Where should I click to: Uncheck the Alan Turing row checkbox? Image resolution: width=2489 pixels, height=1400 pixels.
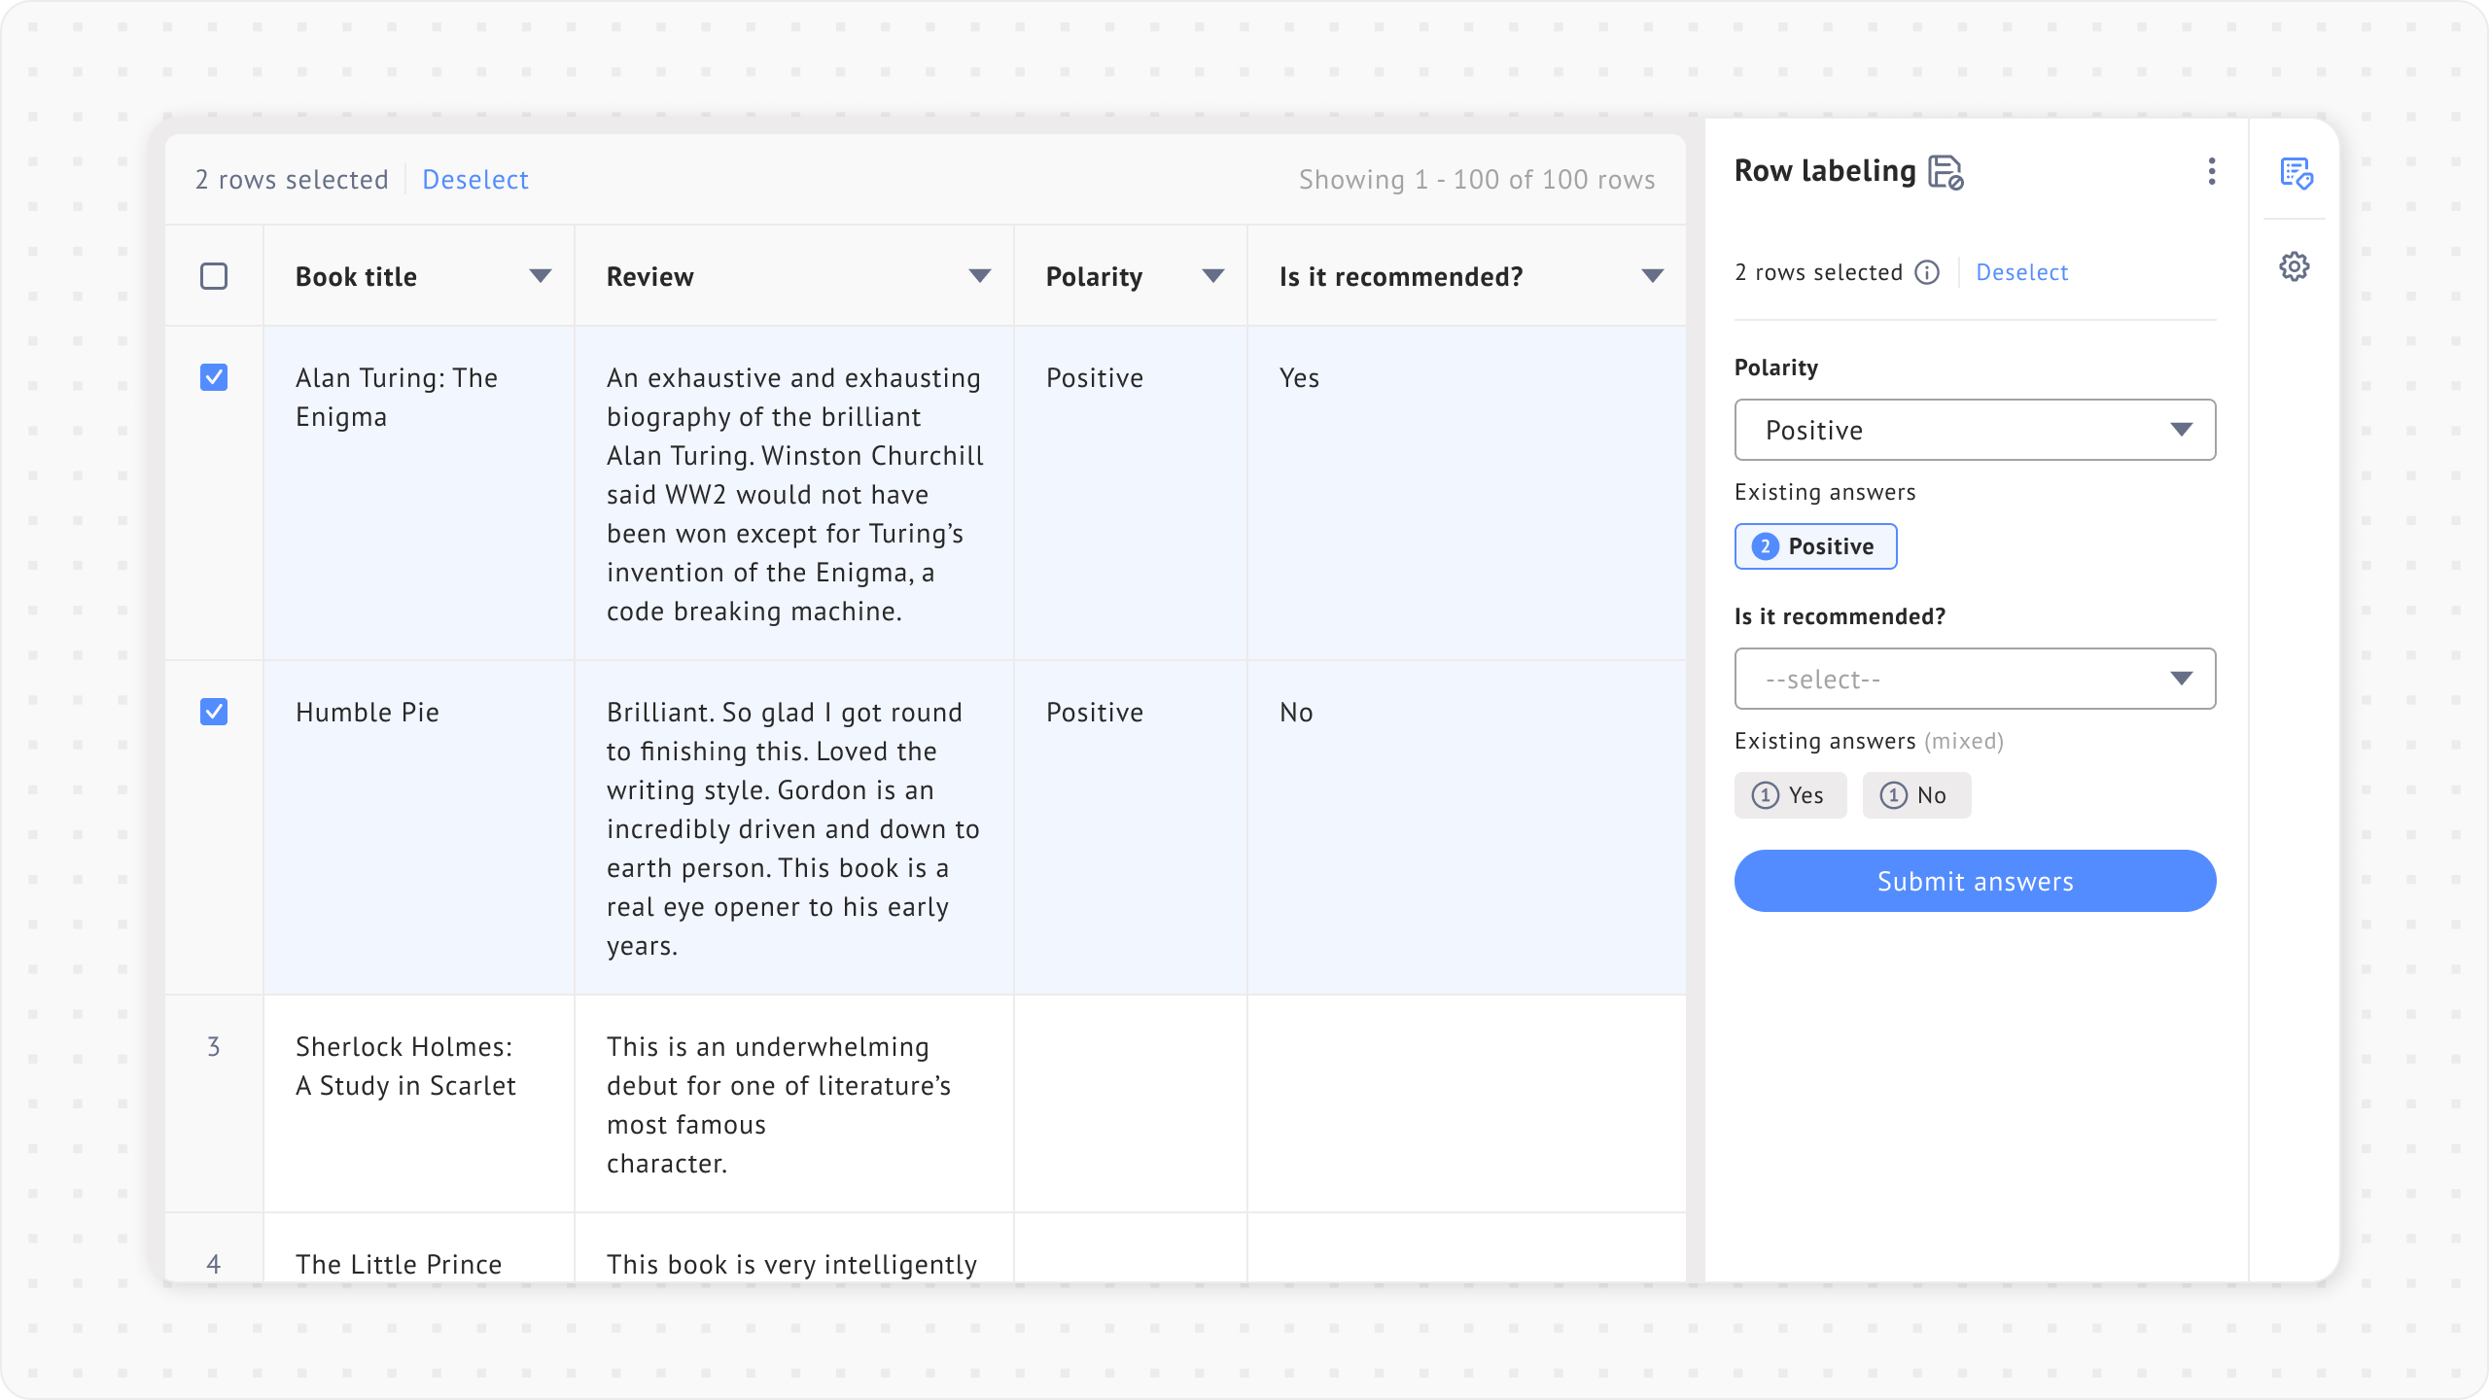[x=214, y=377]
